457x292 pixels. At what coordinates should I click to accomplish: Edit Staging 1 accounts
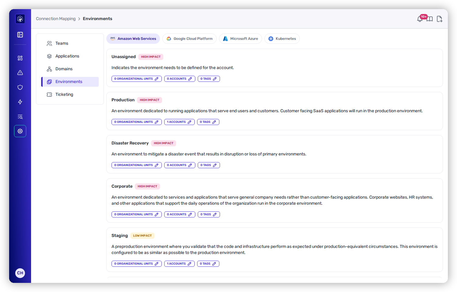[x=179, y=264]
